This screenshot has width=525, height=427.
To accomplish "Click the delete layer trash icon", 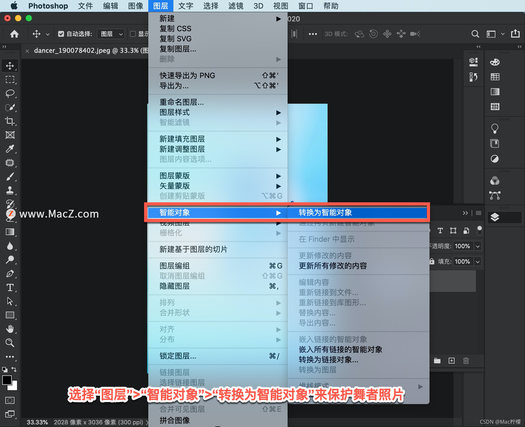I will click(x=466, y=361).
